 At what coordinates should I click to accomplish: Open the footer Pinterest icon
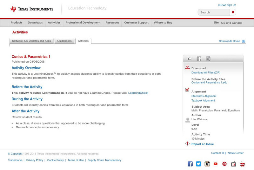(x=224, y=164)
